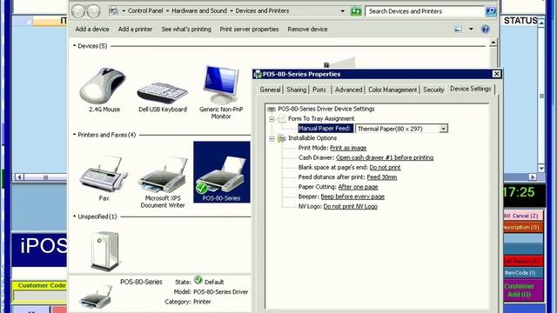The width and height of the screenshot is (557, 313).
Task: Click the Hardware and Sound breadcrumb
Action: tap(199, 11)
